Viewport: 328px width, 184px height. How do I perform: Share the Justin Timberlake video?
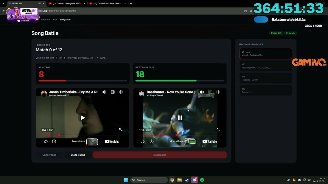coord(46,141)
